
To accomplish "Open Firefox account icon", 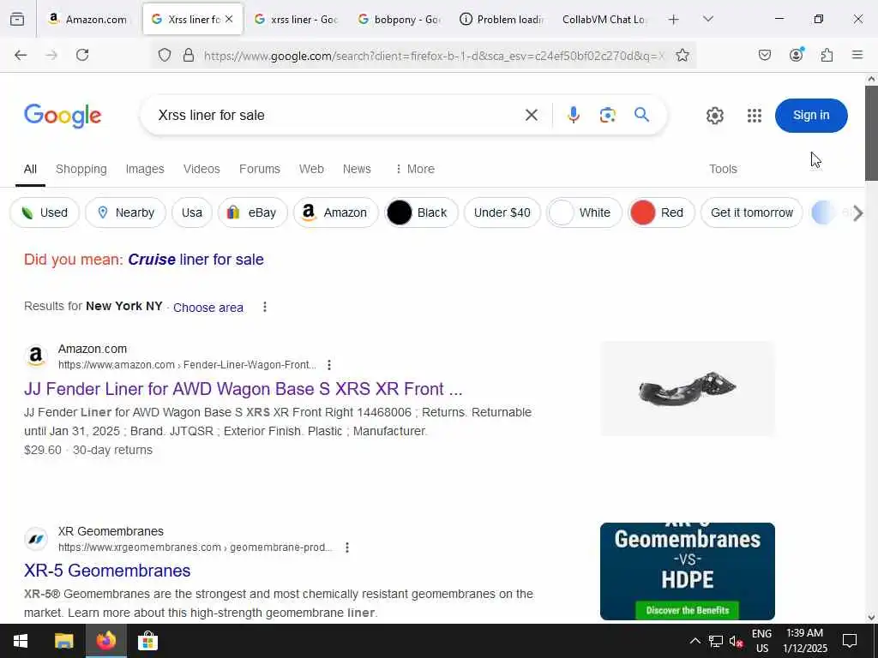I will coord(796,55).
